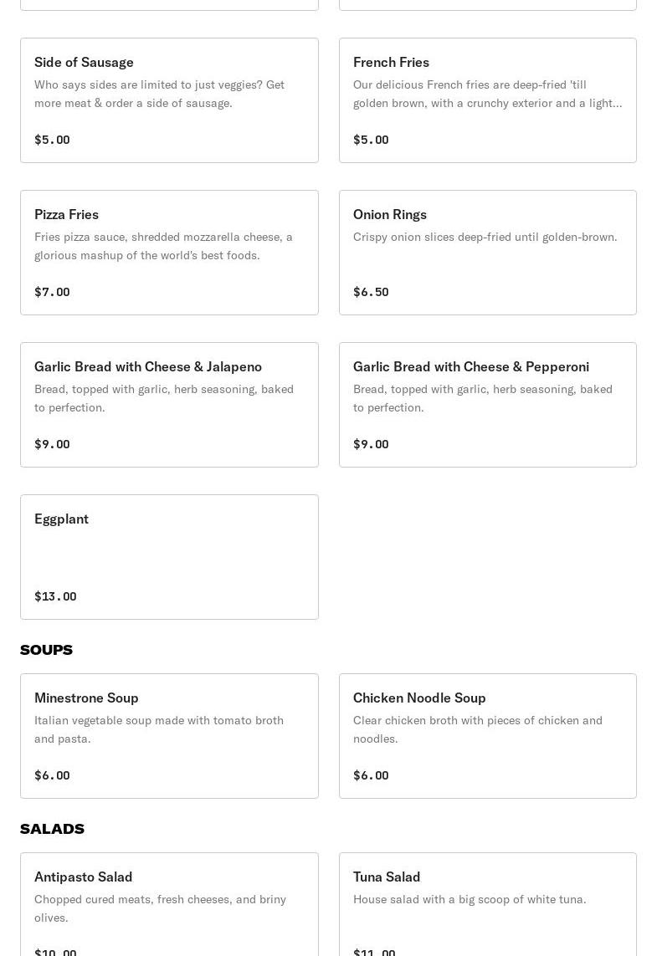This screenshot has height=956, width=657.
Task: Click the $13.00 Eggplant price
Action: click(x=55, y=596)
